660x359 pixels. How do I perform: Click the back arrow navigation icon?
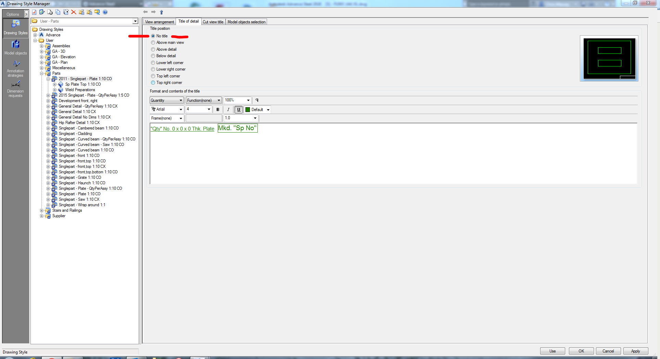[145, 12]
